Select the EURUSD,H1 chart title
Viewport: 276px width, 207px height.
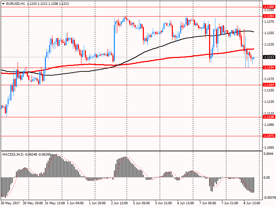(x=16, y=4)
